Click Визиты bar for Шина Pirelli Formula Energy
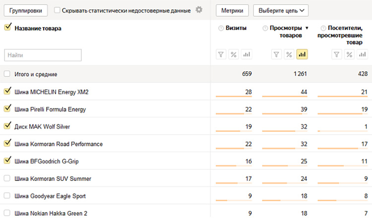Viewport: 372px width, 223px height. click(x=234, y=113)
